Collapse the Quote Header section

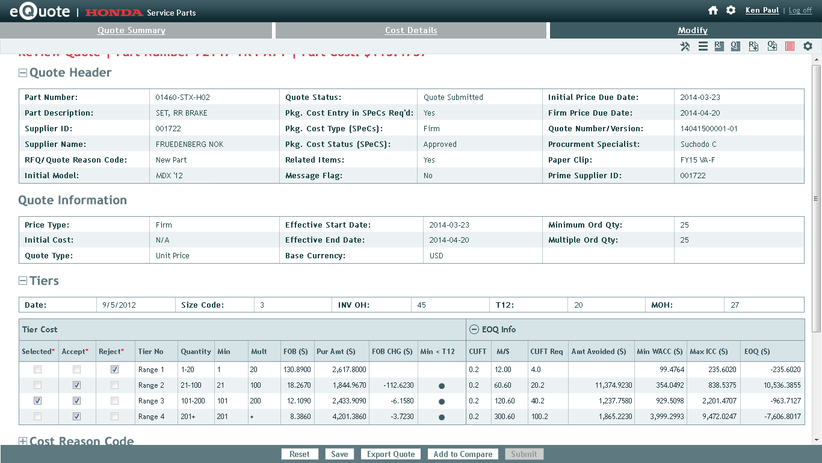(x=23, y=73)
